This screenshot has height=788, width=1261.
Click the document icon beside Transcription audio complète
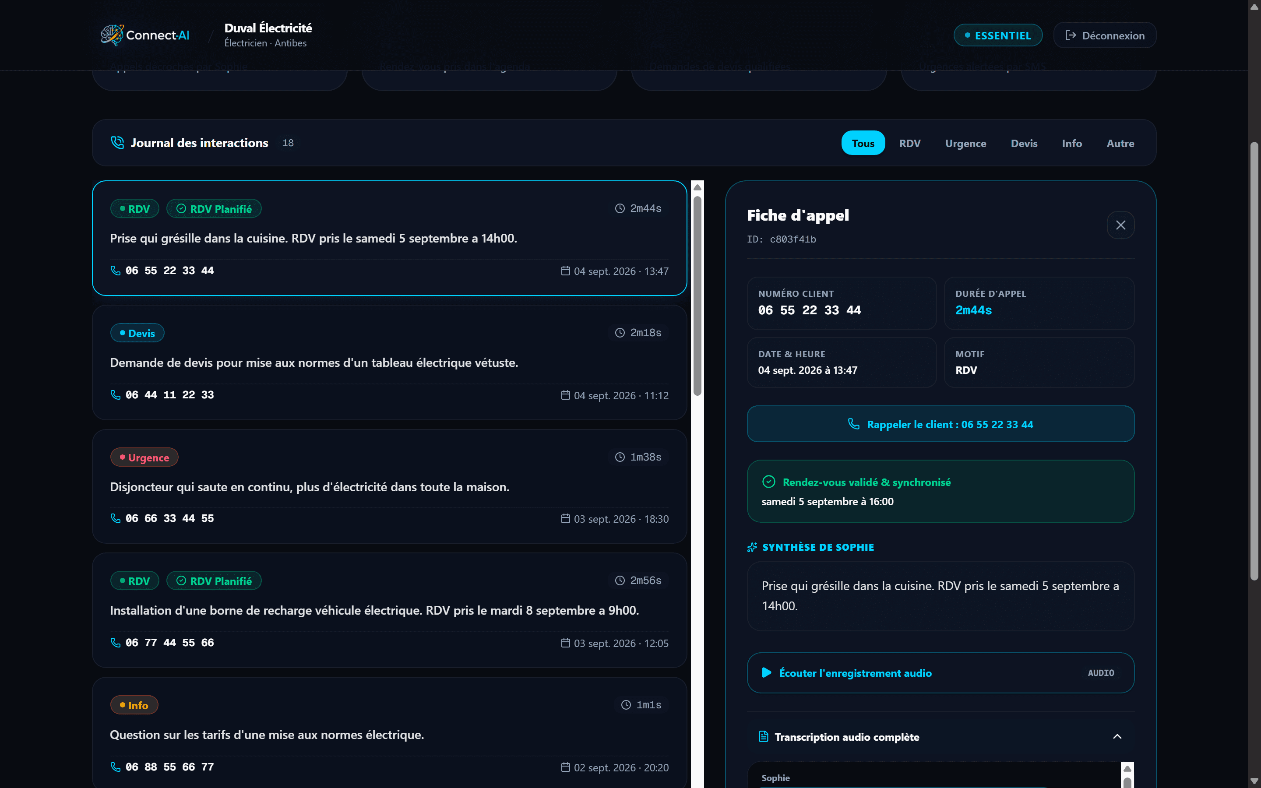point(763,736)
